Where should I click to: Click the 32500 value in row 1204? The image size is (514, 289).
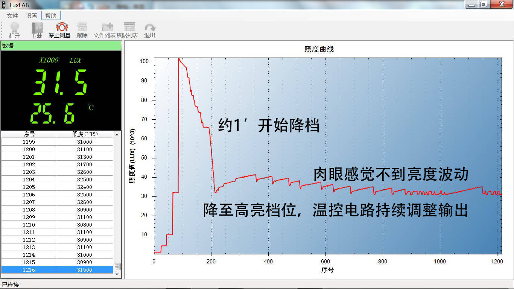[85, 179]
